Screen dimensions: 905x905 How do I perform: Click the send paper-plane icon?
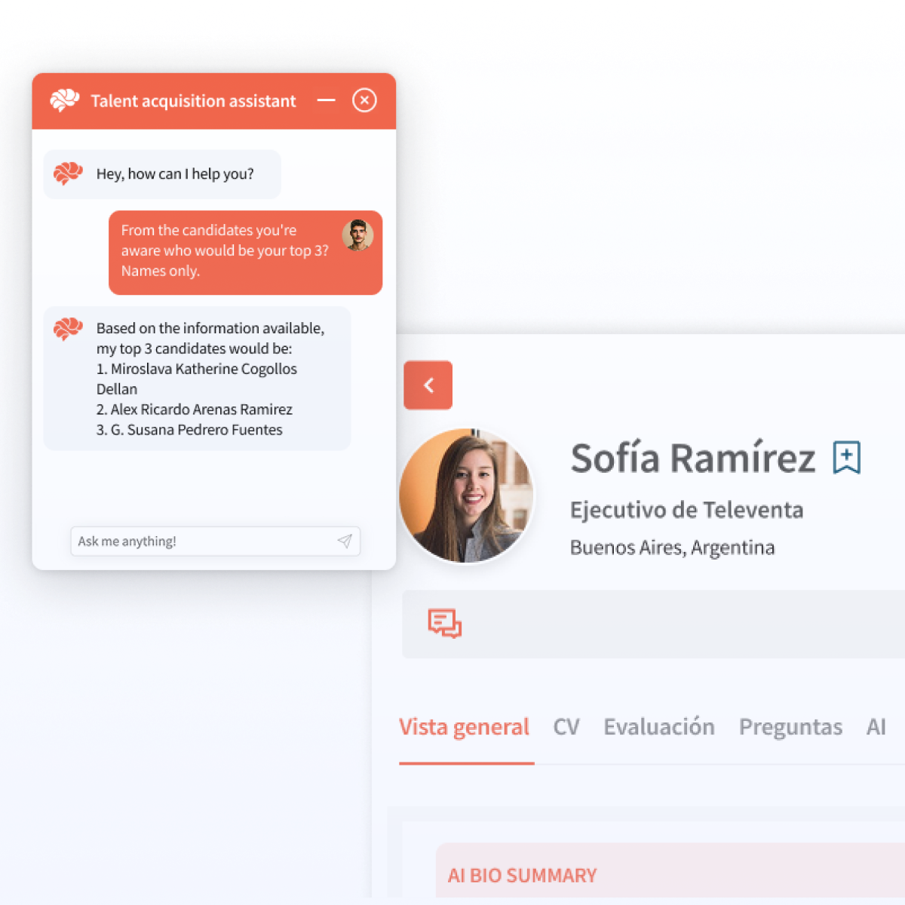(345, 541)
